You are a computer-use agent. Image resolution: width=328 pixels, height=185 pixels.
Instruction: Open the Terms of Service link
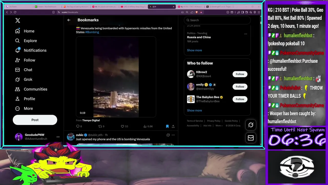pos(195,121)
